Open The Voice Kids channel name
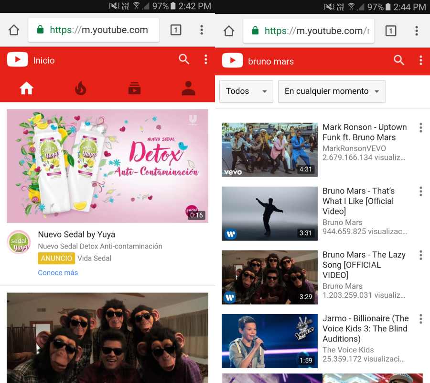Image resolution: width=430 pixels, height=383 pixels. click(x=348, y=350)
